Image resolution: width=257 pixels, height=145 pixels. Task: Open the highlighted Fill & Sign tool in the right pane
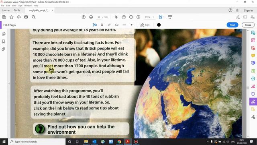pos(253,101)
